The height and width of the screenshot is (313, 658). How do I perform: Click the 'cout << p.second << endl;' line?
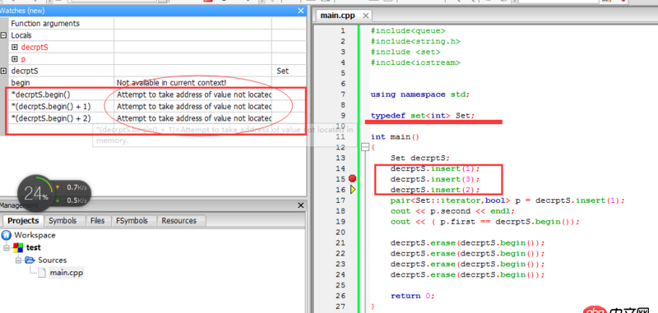pyautogui.click(x=452, y=211)
